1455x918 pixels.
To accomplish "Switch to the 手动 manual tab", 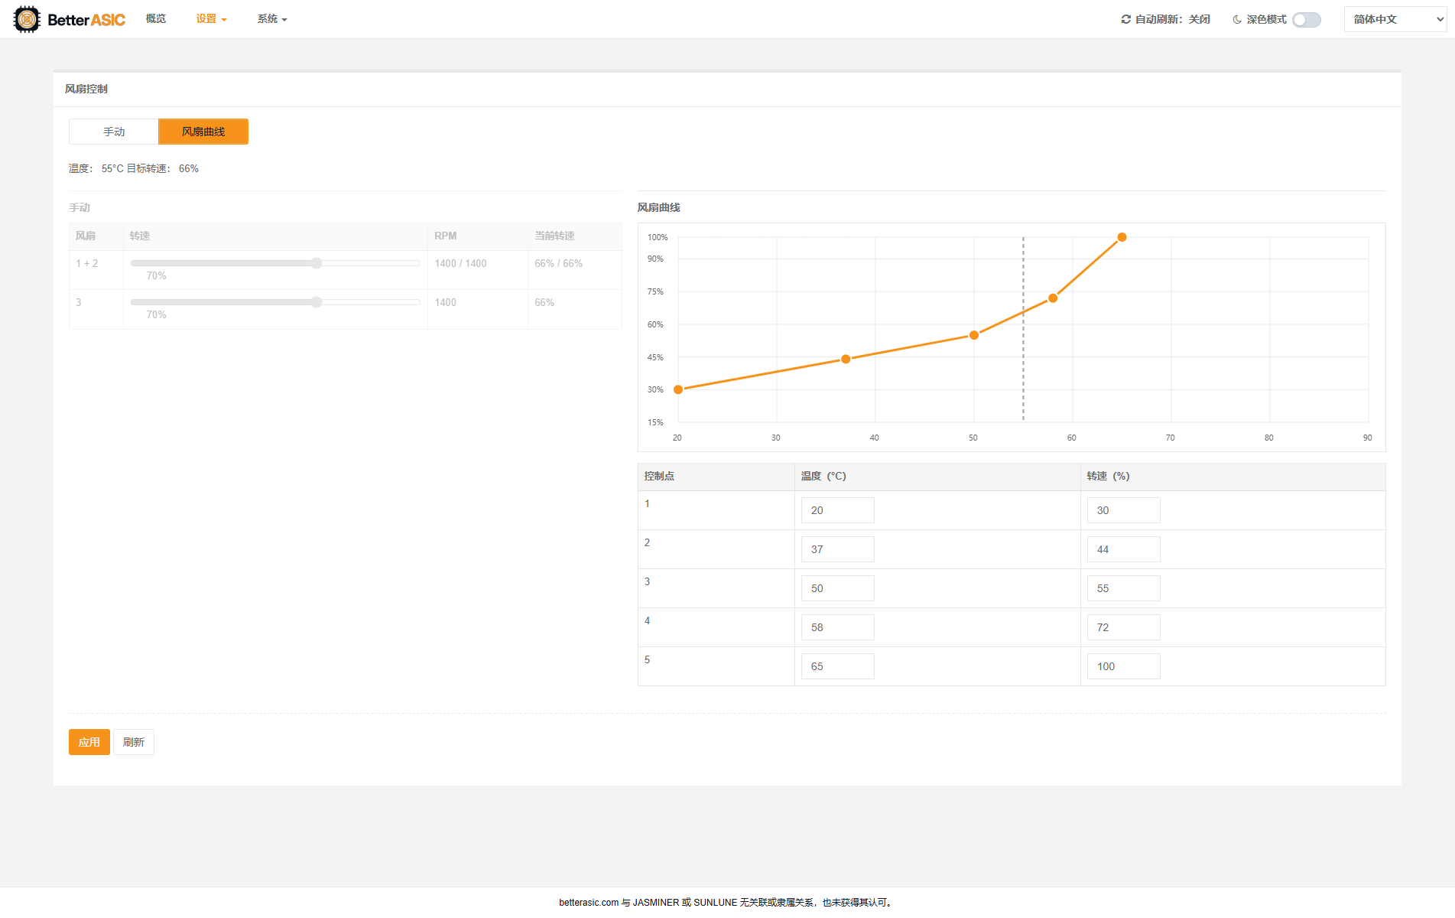I will (x=114, y=132).
